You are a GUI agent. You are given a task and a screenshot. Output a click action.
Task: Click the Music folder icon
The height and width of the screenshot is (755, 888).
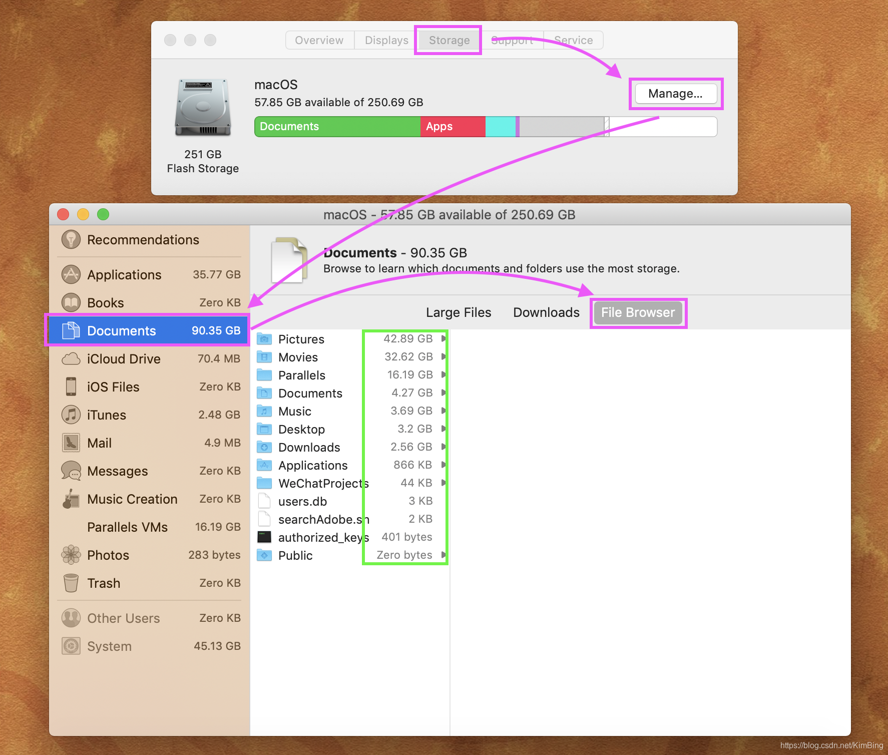264,411
